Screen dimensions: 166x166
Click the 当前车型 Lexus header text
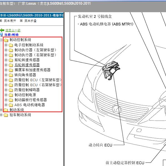click(x=45, y=4)
